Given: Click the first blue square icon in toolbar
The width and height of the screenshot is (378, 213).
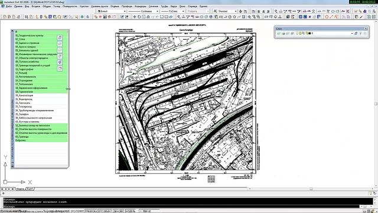Looking at the screenshot, I should (301, 17).
